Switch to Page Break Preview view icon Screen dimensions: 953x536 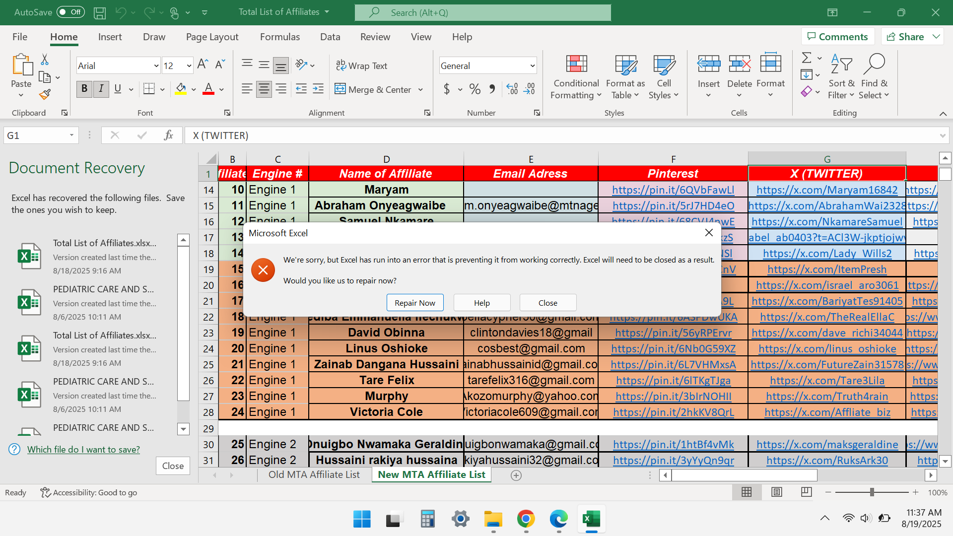click(806, 492)
